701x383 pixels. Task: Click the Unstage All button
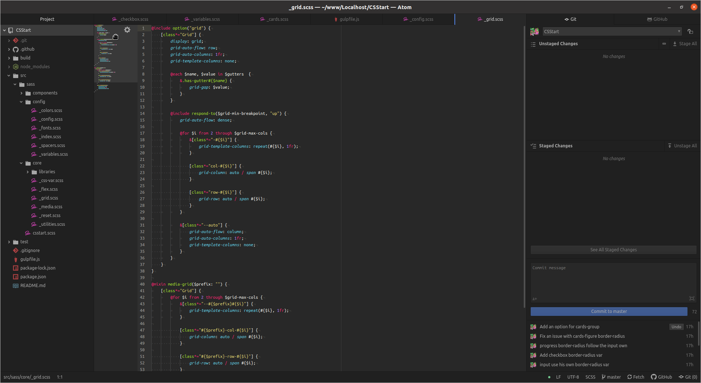(682, 146)
